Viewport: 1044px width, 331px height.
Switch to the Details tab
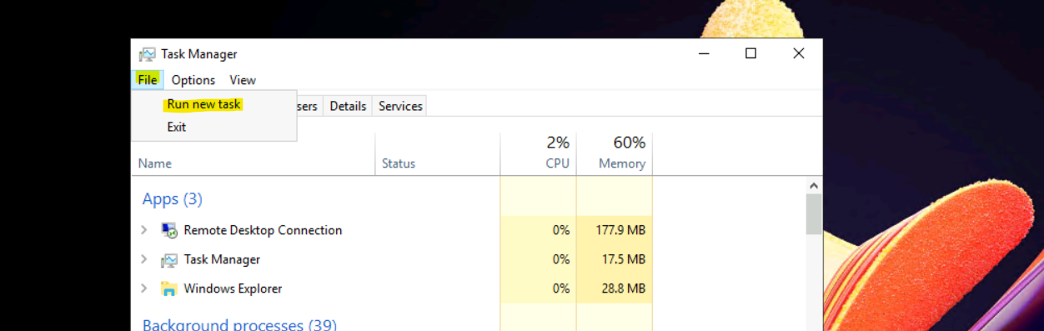coord(348,106)
